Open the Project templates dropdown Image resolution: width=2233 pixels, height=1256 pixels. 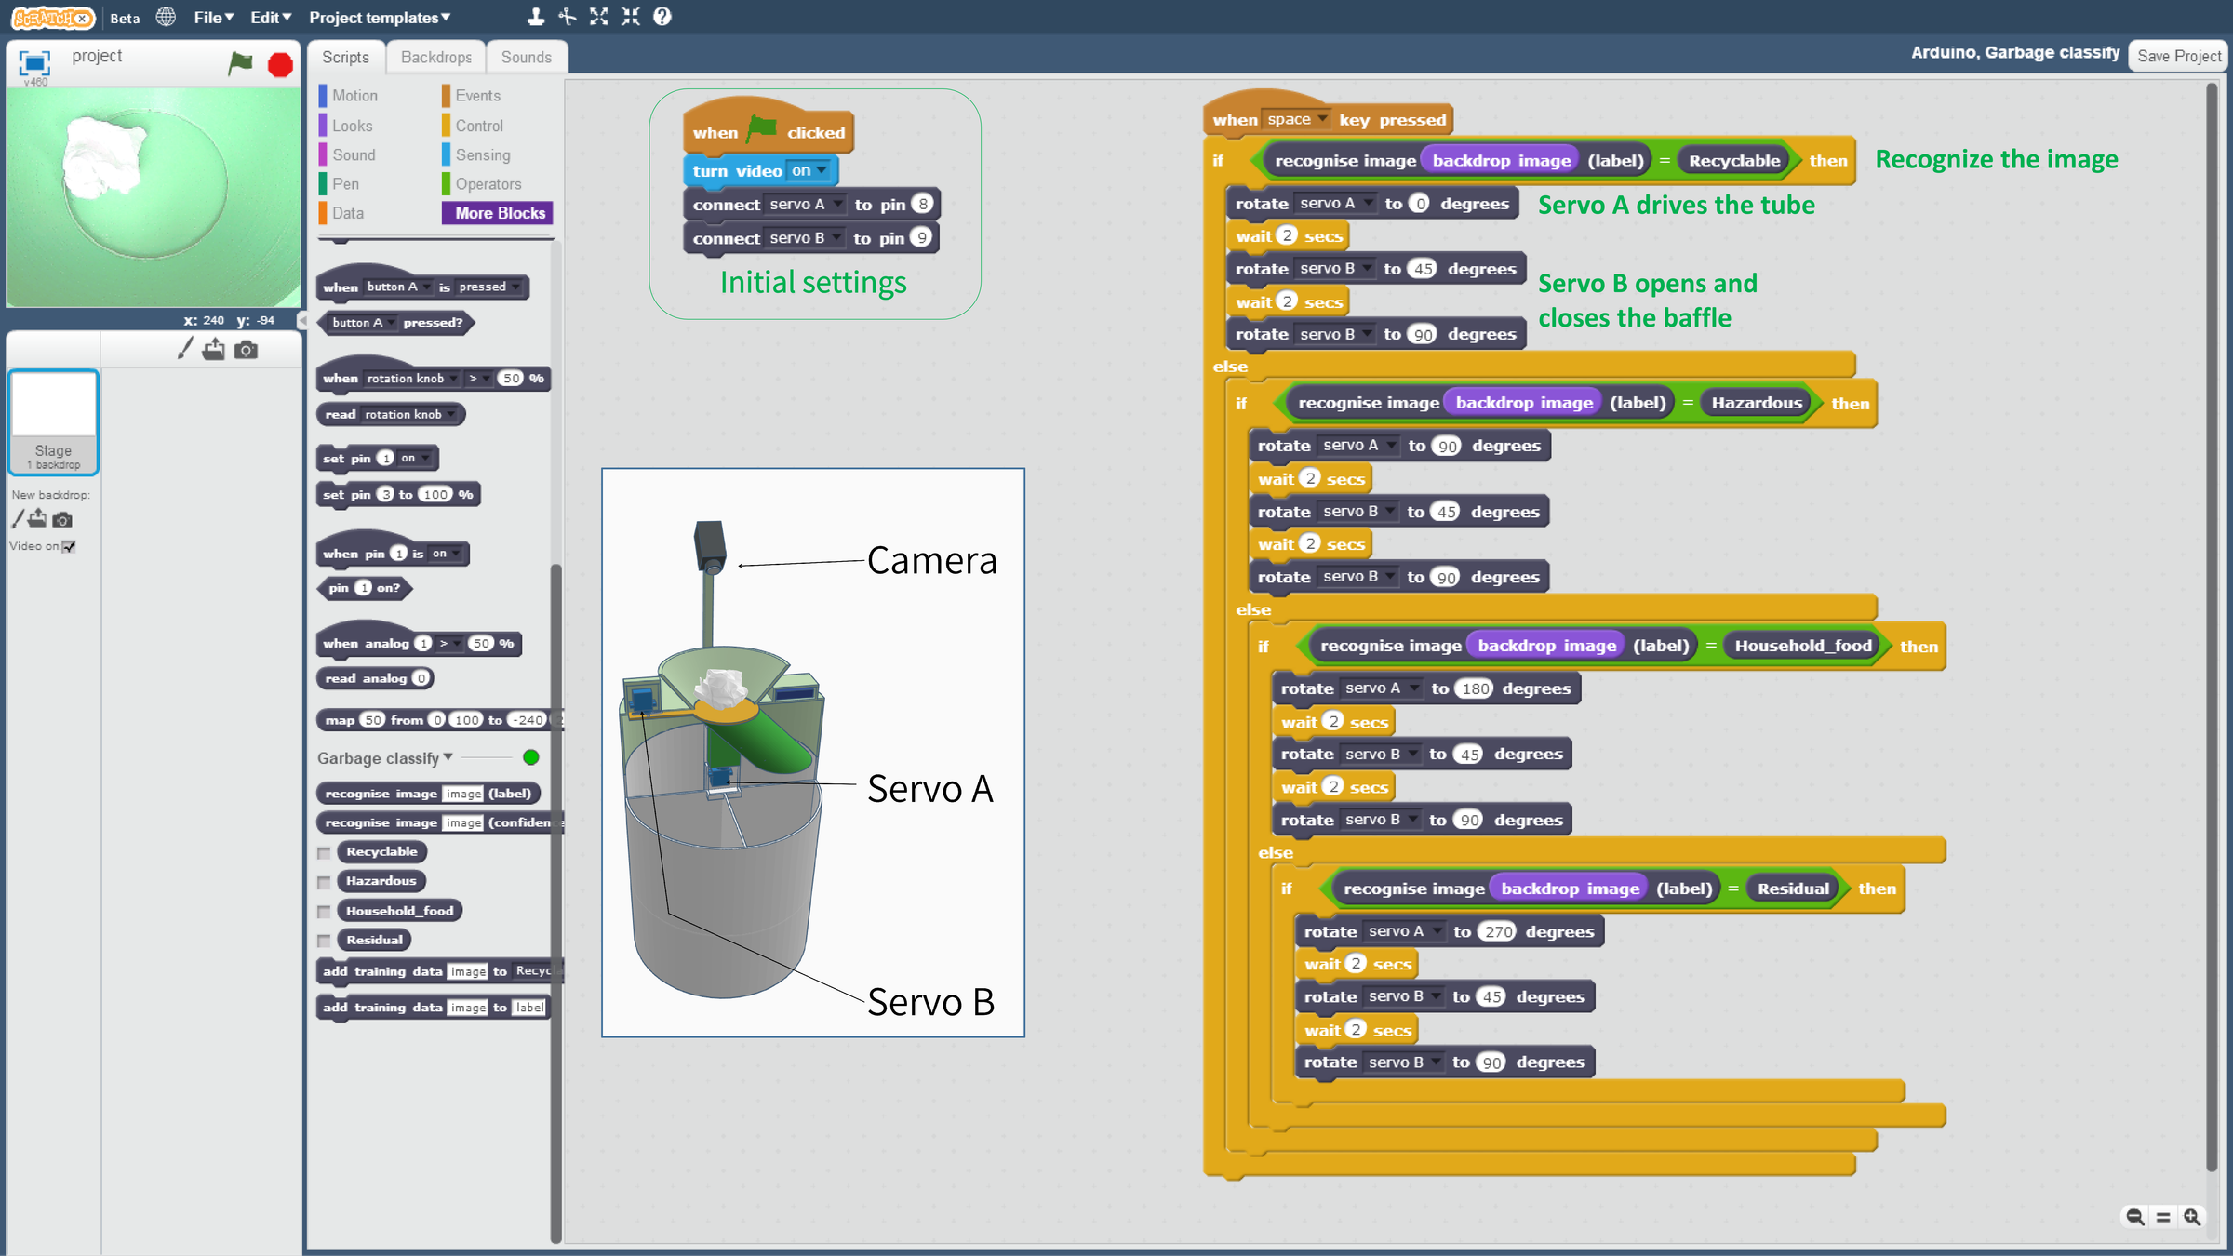tap(377, 17)
